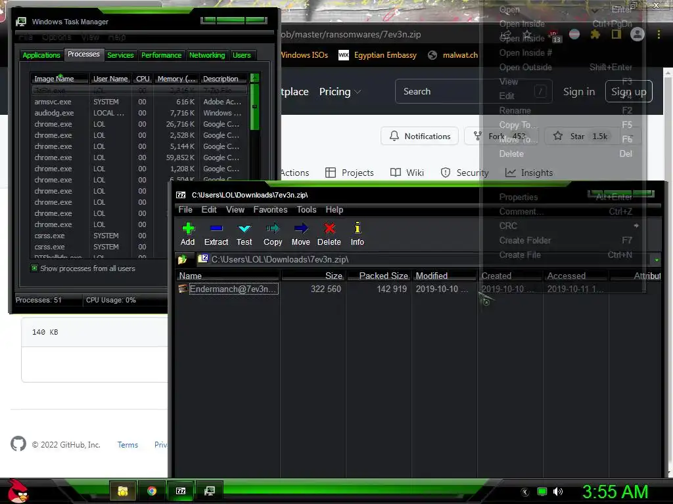Image resolution: width=673 pixels, height=504 pixels.
Task: Switch to Users tab in Task Manager
Action: point(242,55)
